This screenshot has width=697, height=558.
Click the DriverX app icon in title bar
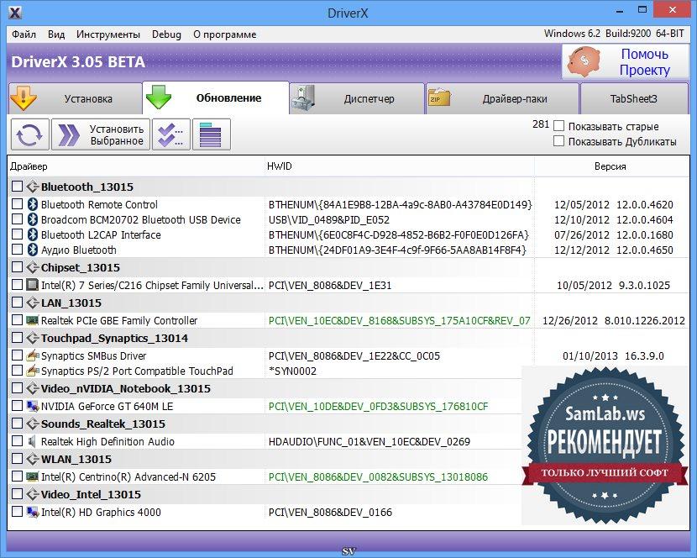[x=14, y=12]
